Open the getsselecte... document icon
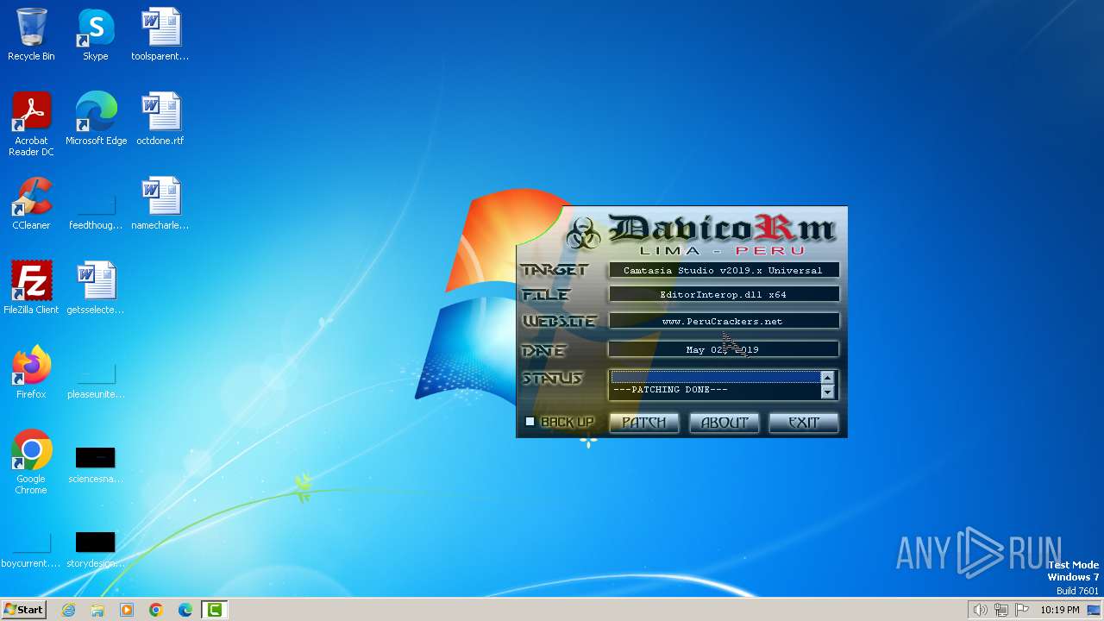The width and height of the screenshot is (1104, 621). point(96,288)
